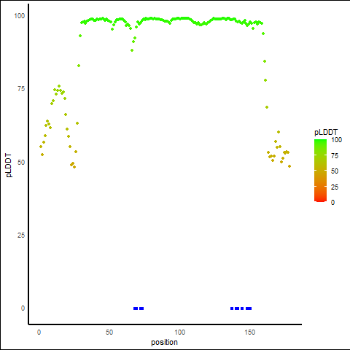Click the pLDDT legend title
Viewport: 350px width, 350px height.
[x=326, y=133]
